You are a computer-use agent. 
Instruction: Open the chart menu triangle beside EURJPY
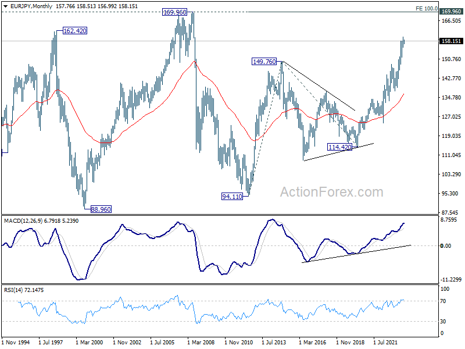coord(6,6)
